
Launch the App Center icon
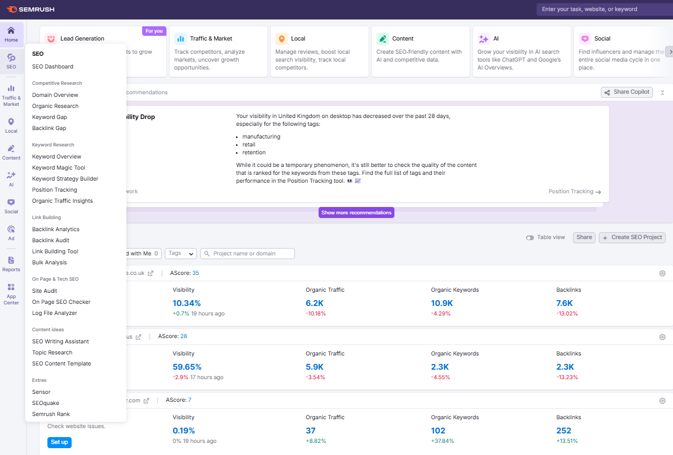[11, 288]
